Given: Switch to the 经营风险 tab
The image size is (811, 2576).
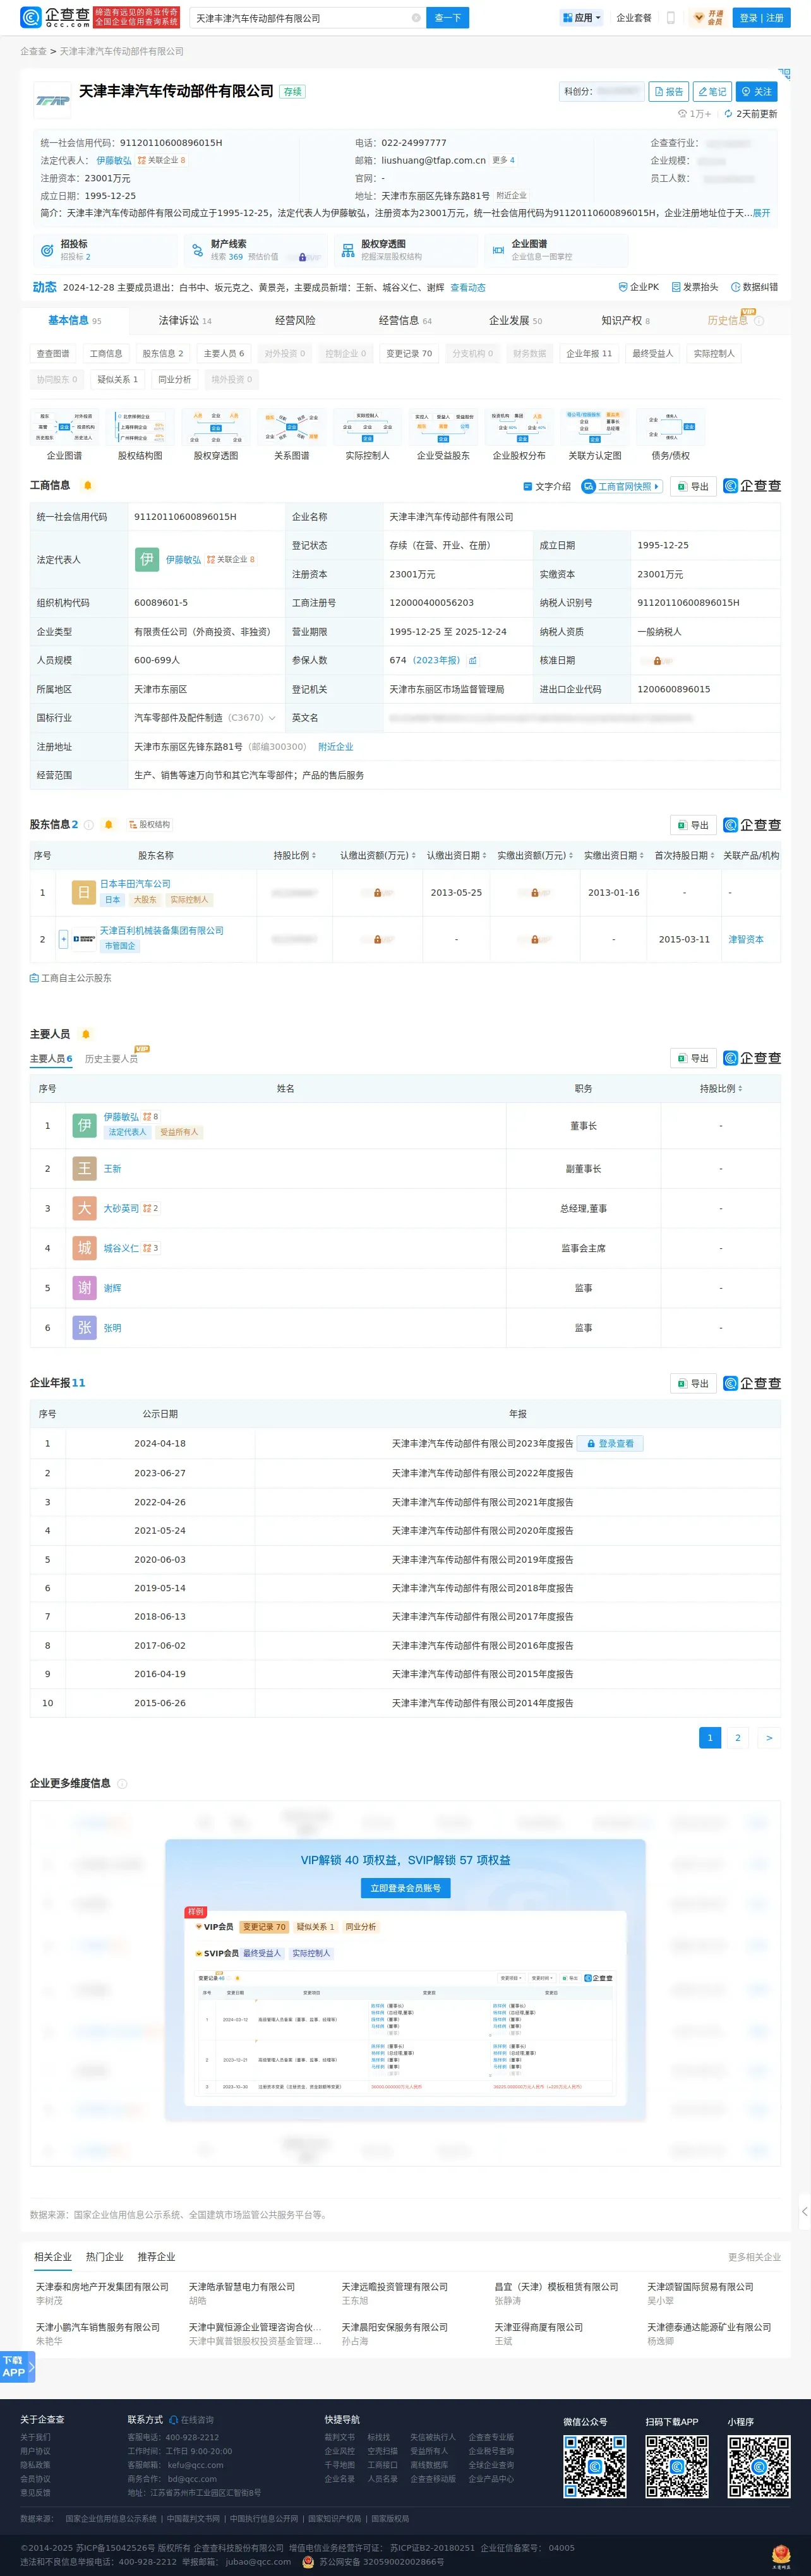Looking at the screenshot, I should (x=295, y=321).
